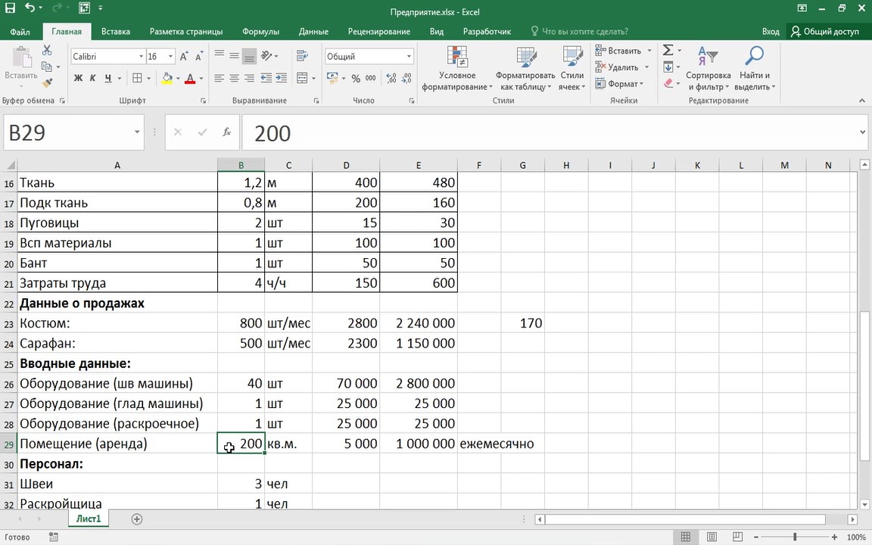Apply percent style to cell

[x=354, y=79]
